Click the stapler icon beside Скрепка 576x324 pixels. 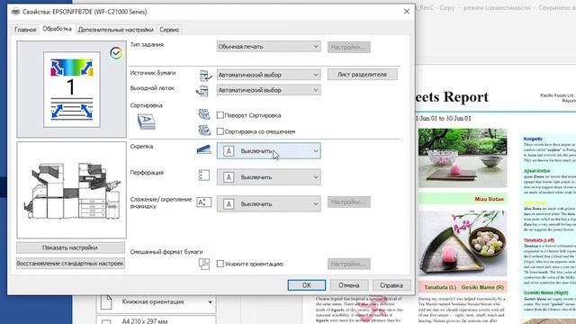coord(204,149)
